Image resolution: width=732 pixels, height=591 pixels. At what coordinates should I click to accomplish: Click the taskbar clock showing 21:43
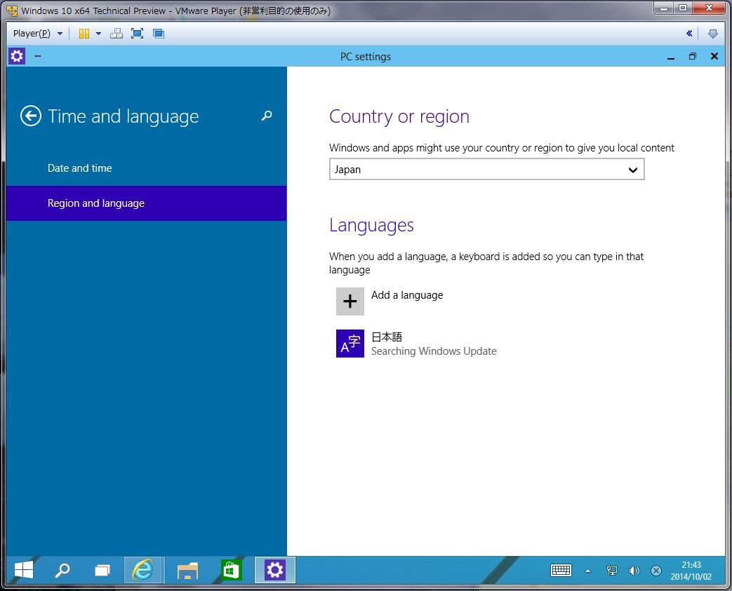(x=691, y=570)
